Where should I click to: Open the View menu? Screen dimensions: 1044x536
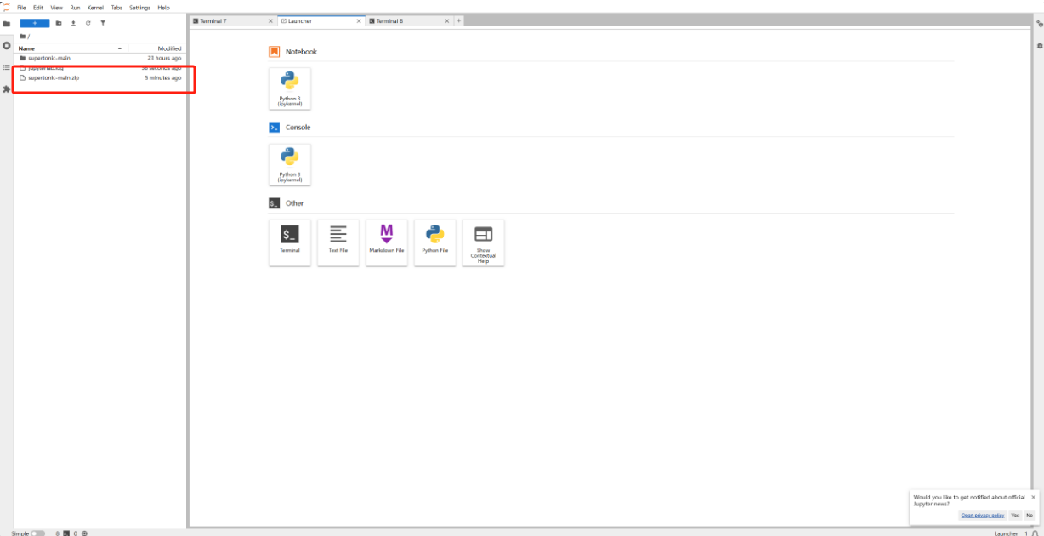pyautogui.click(x=56, y=8)
